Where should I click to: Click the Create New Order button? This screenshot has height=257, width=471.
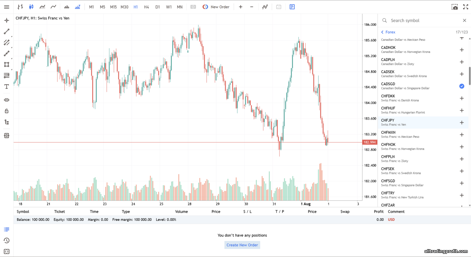coord(242,245)
